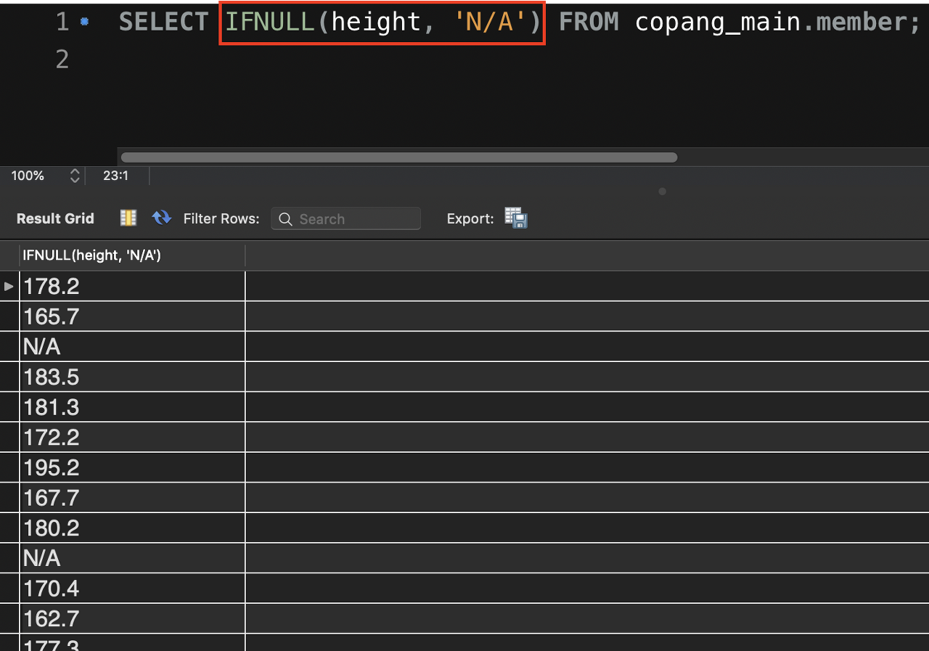929x651 pixels.
Task: Select the N/A cell below 165.7
Action: [x=132, y=347]
